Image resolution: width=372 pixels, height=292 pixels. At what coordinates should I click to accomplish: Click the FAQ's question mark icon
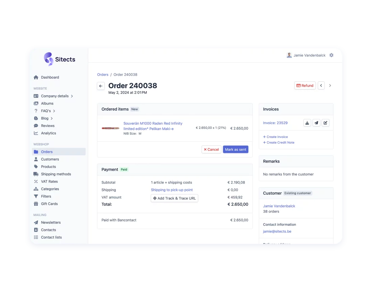tap(36, 111)
